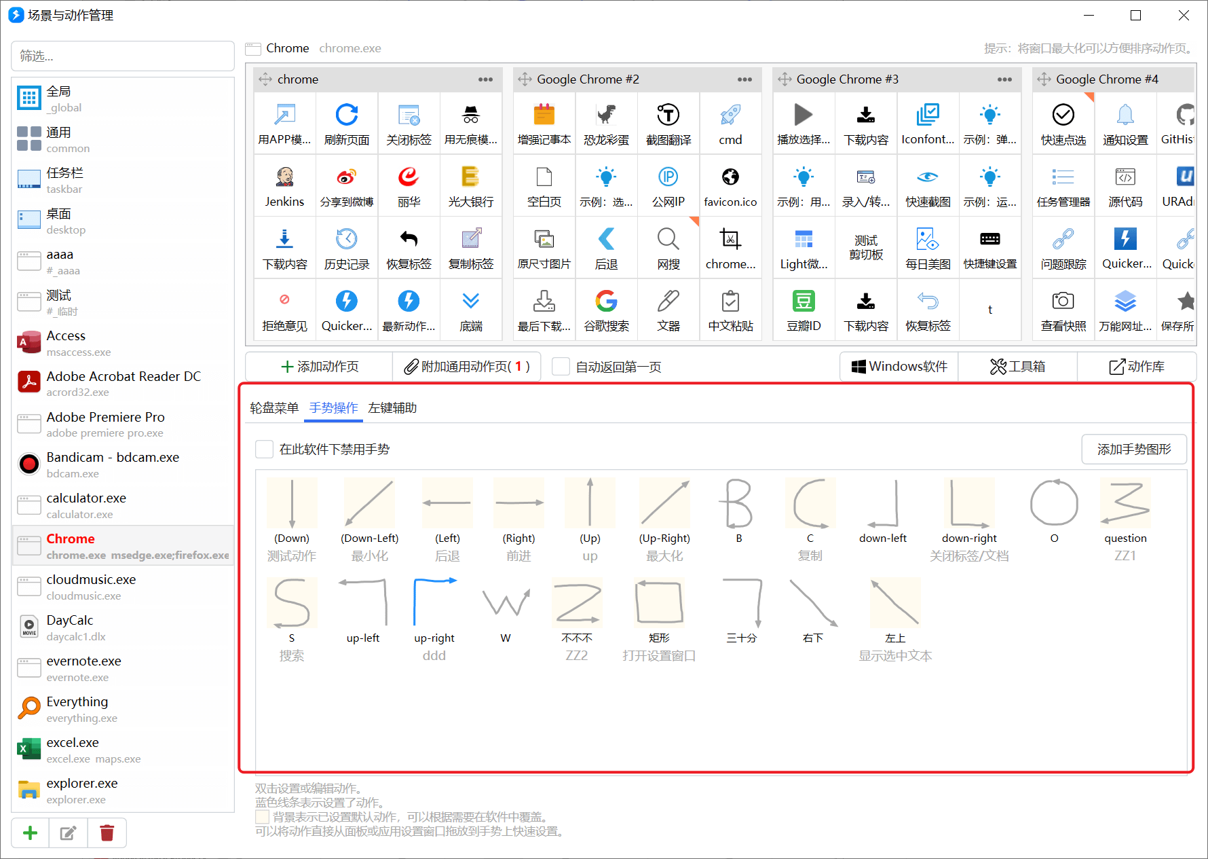Select the 光大银行 action icon
The image size is (1208, 859).
[470, 177]
